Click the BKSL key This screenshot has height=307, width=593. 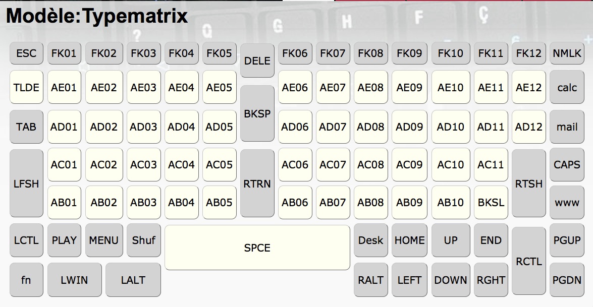[491, 203]
